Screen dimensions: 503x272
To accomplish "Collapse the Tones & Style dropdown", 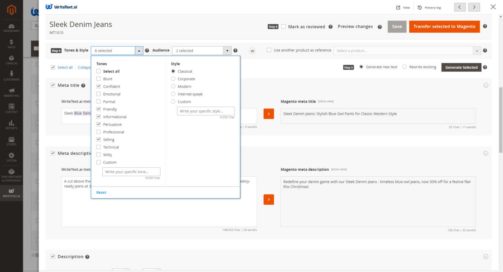I will 139,51.
